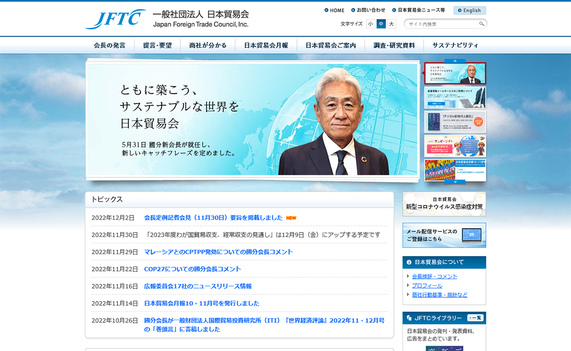Switch site to English
The width and height of the screenshot is (571, 351).
click(x=470, y=10)
